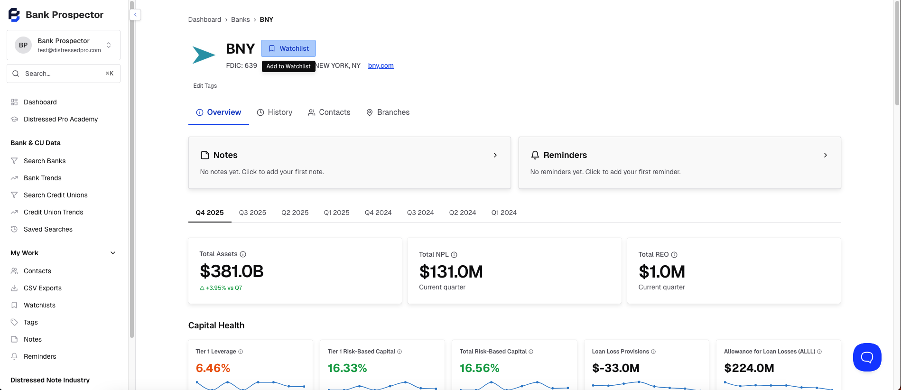Open the Dashboard sidebar item

coord(64,102)
